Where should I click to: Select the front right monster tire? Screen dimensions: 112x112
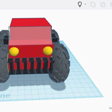[61, 63]
